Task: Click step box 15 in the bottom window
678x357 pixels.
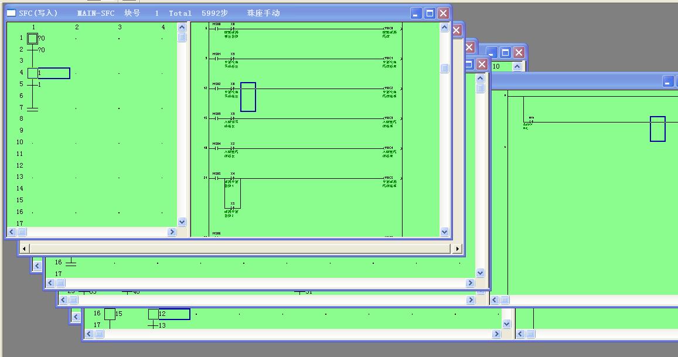Action: click(x=110, y=314)
